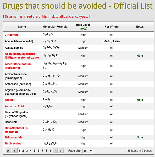The height and width of the screenshot is (157, 155).
Task: Go to the previous page arrow
Action: point(14,151)
